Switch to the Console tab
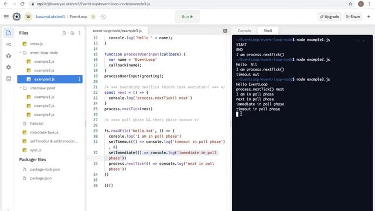The height and width of the screenshot is (211, 375). coord(245,30)
